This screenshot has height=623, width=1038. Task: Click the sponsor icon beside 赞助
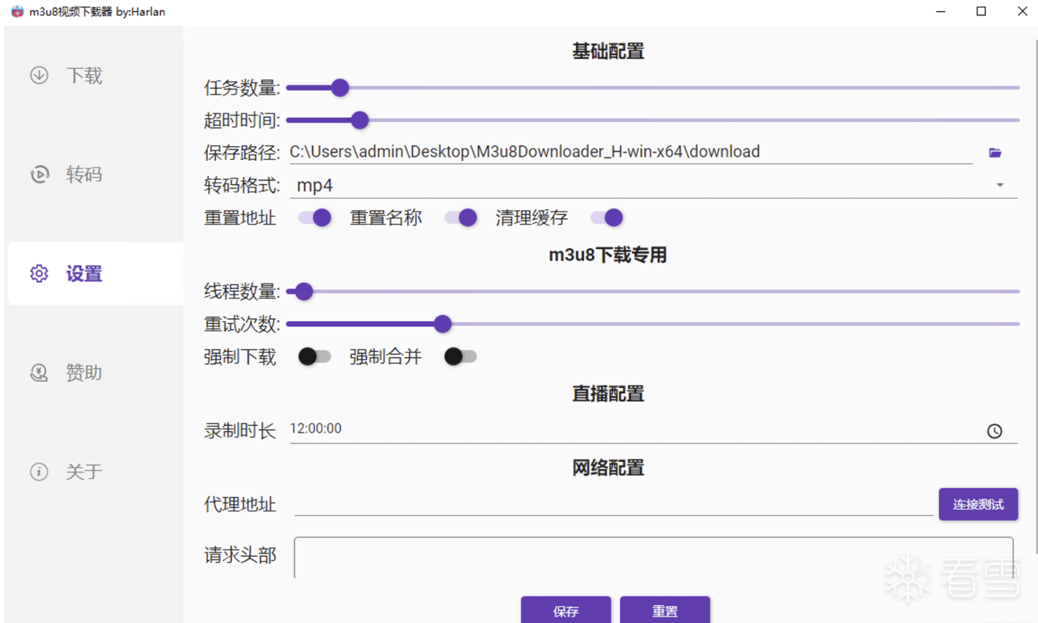(39, 372)
